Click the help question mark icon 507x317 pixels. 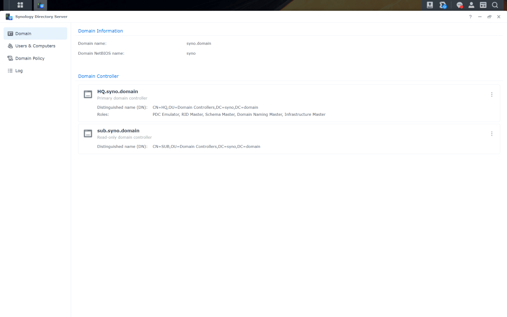(470, 17)
